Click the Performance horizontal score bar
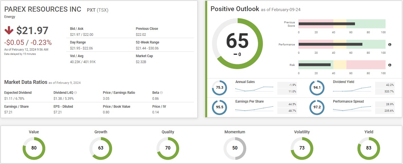This screenshot has height=164, width=403. click(342, 44)
